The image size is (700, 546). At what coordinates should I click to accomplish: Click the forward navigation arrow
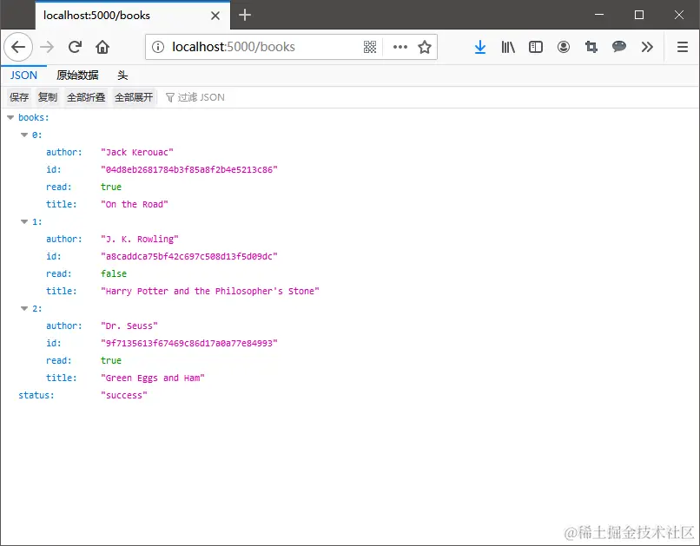click(47, 47)
